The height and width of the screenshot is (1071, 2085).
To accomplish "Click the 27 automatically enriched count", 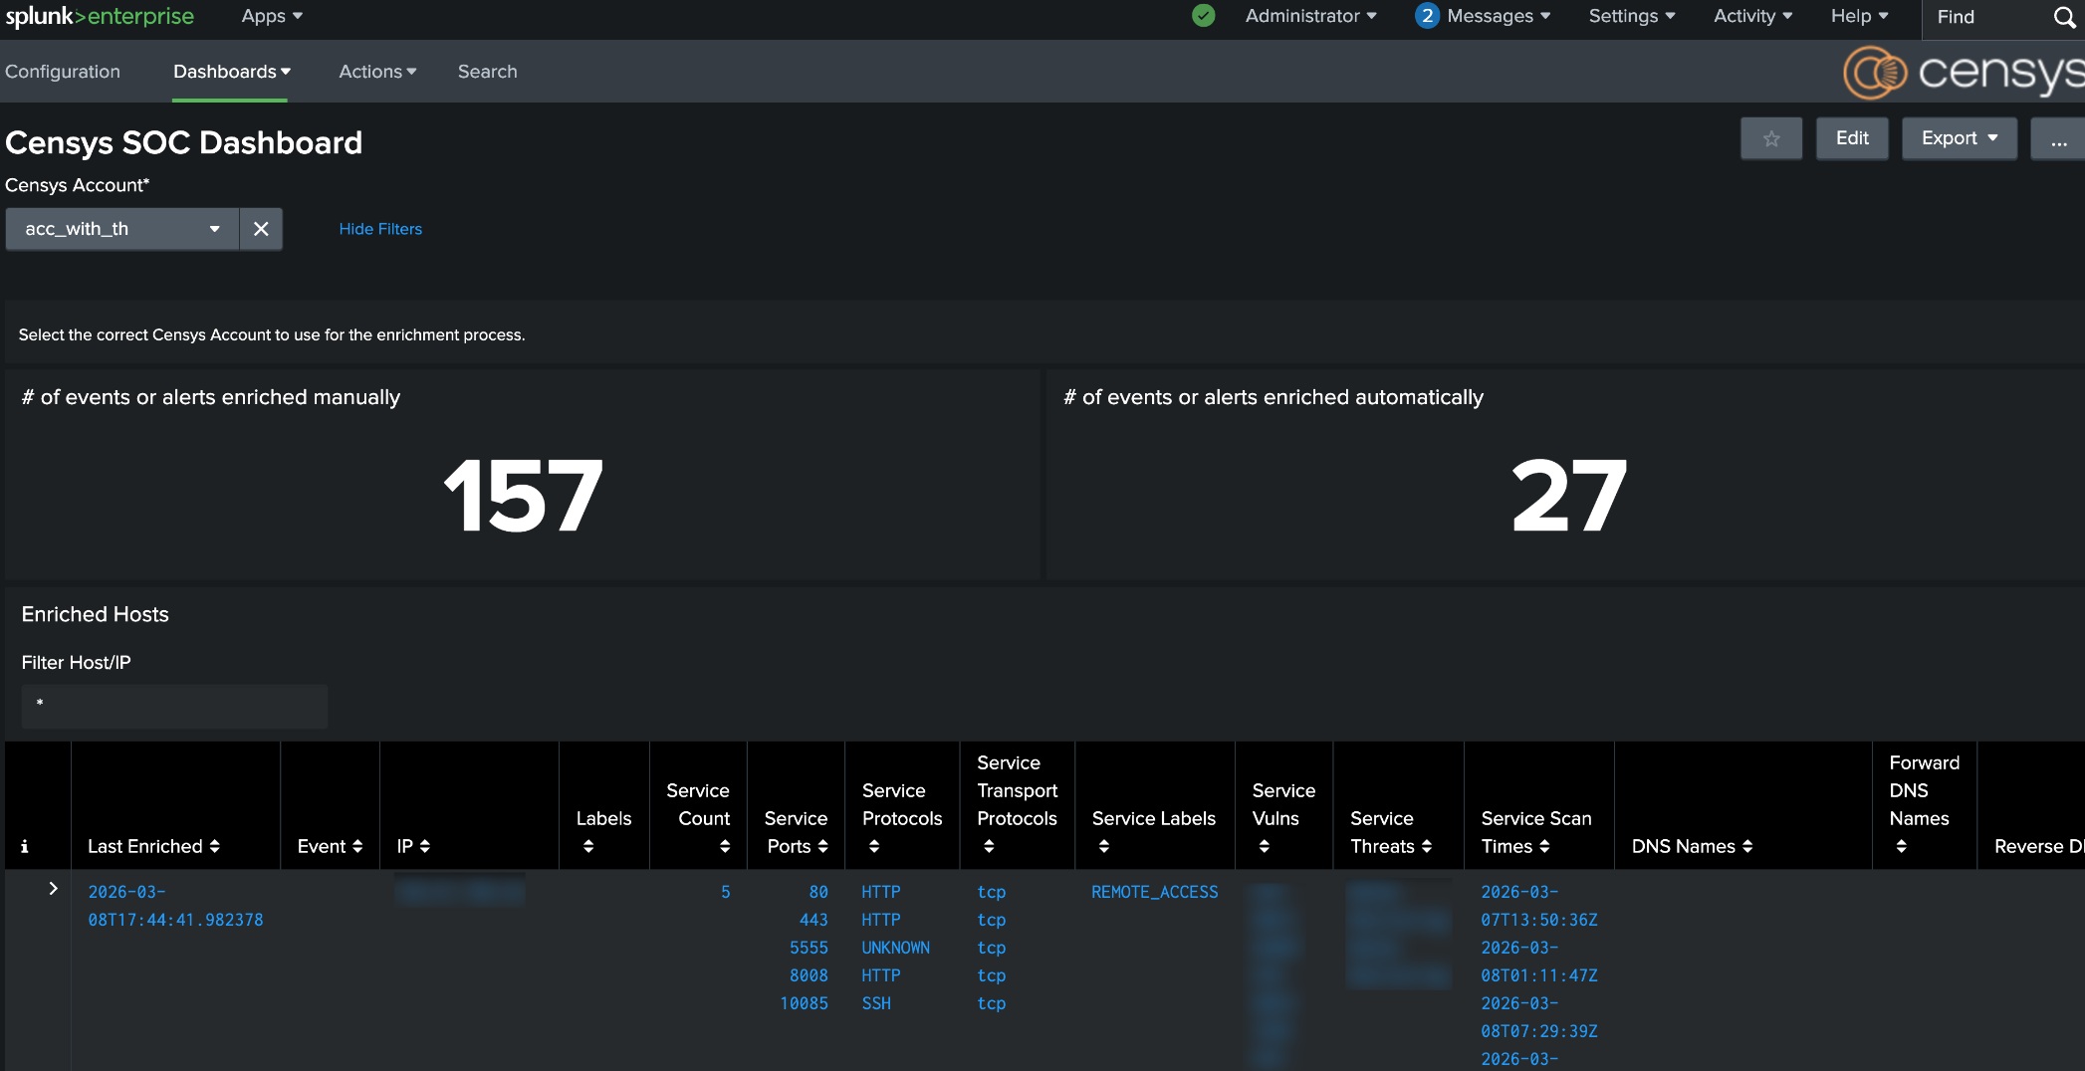I will click(x=1569, y=495).
